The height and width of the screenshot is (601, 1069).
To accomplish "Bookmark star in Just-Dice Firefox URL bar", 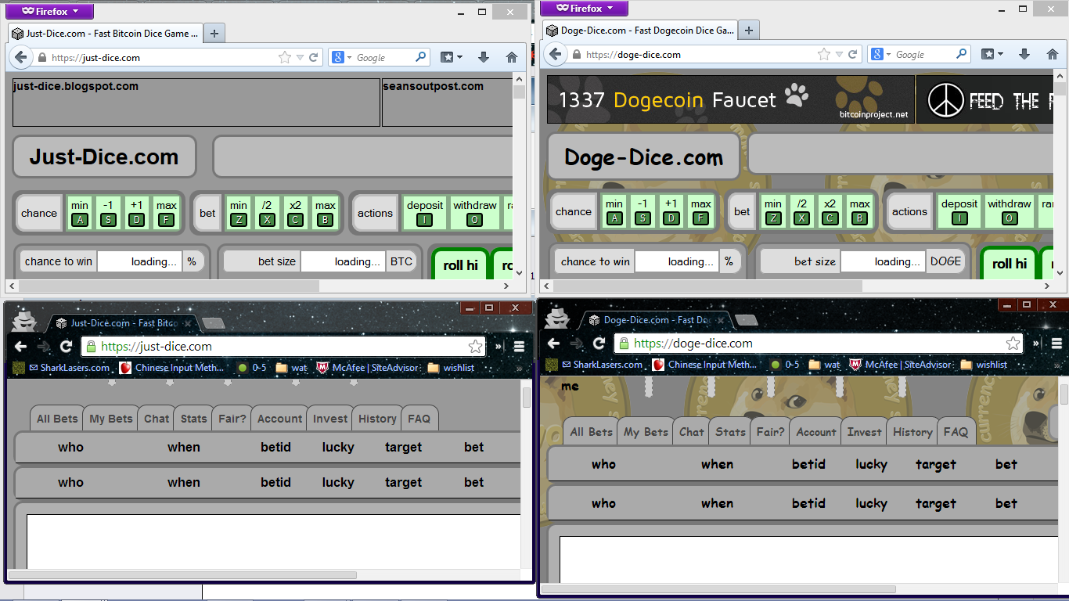I will [x=285, y=57].
